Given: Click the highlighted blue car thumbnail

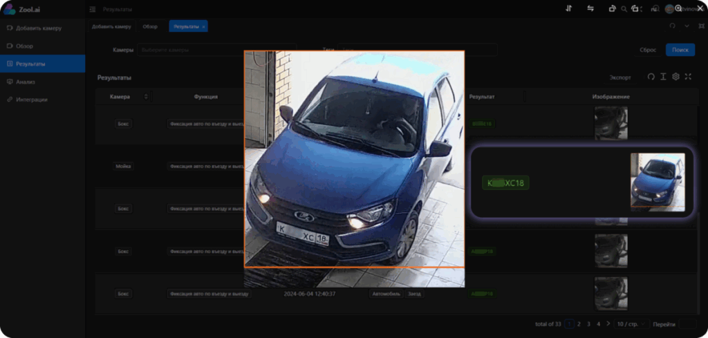Looking at the screenshot, I should pos(657,182).
